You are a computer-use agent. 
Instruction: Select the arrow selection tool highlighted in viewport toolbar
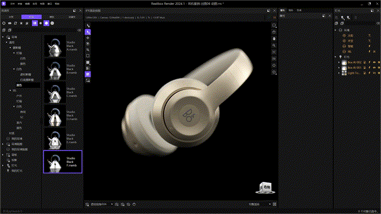(x=88, y=32)
